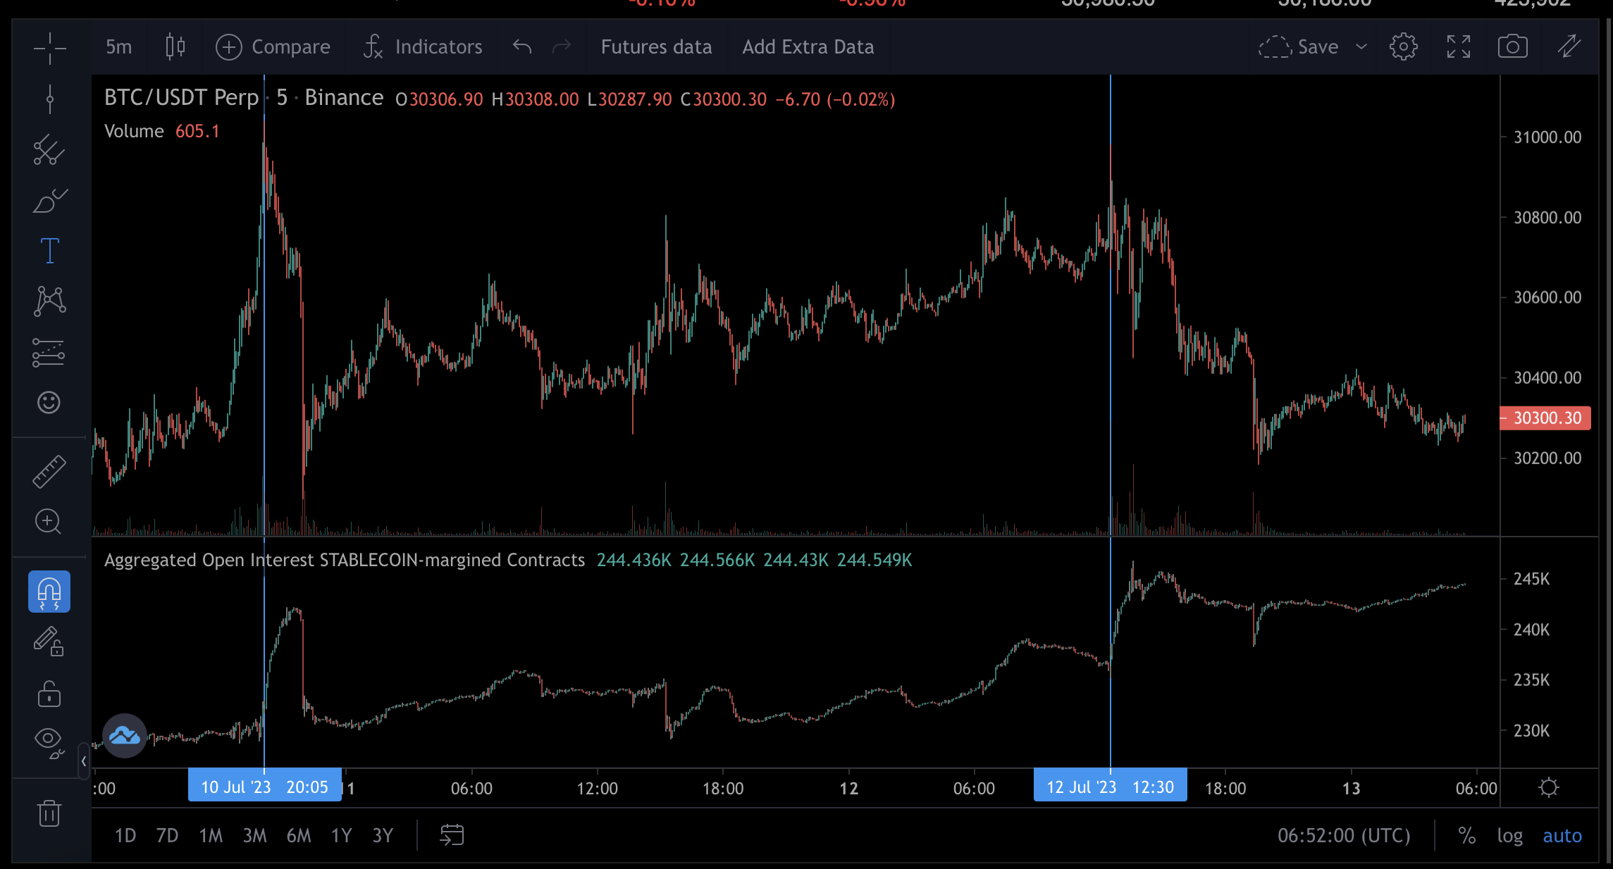Open the Futures data menu
1613x869 pixels.
tap(656, 47)
